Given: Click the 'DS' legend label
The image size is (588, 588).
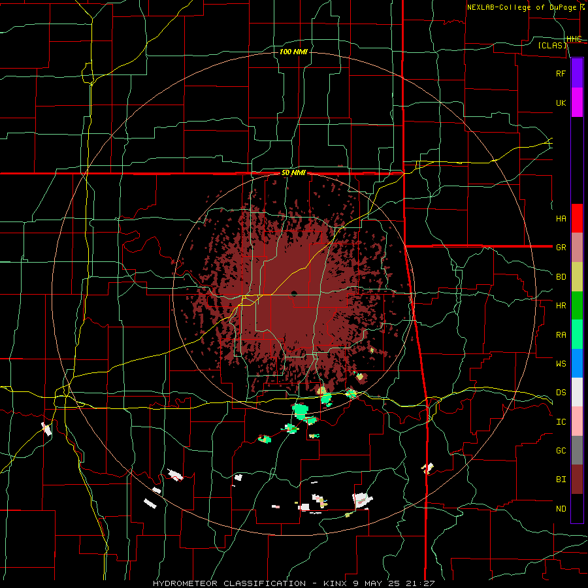Looking at the screenshot, I should pyautogui.click(x=561, y=393).
